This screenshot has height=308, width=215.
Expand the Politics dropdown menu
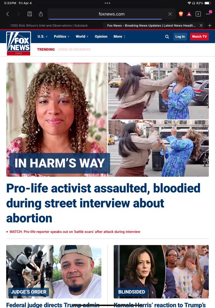point(62,36)
